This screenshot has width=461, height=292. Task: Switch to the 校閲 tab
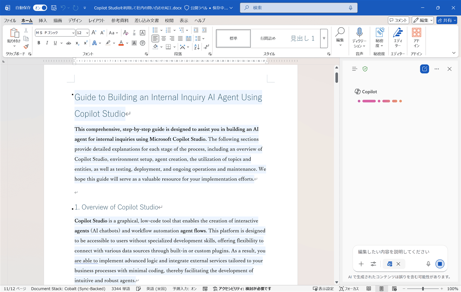(x=169, y=20)
